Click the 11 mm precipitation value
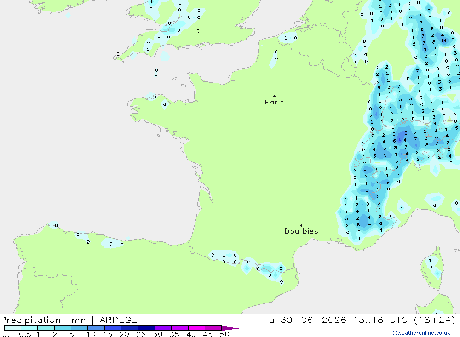460x337 pixels. [x=416, y=146]
